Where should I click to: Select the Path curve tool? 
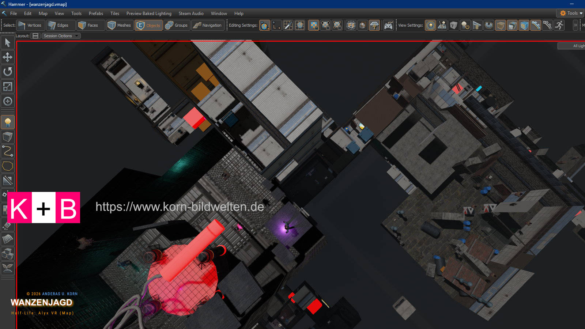pyautogui.click(x=8, y=151)
